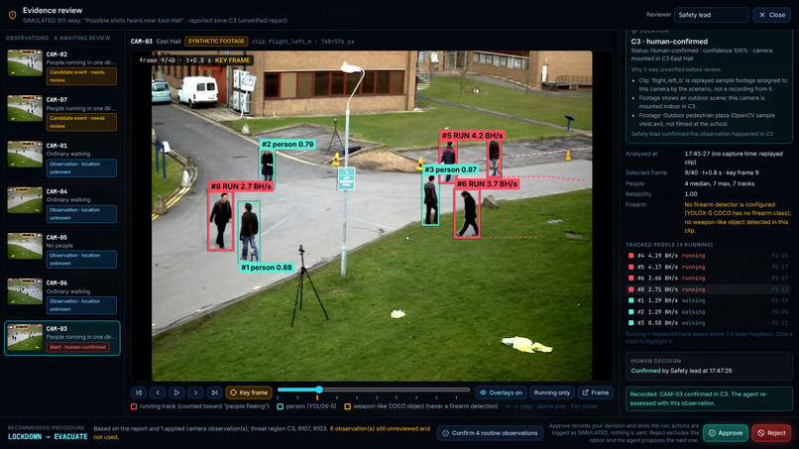Select the CAM-01 Ordinary walking observation
This screenshot has height=449, width=799.
tap(61, 159)
